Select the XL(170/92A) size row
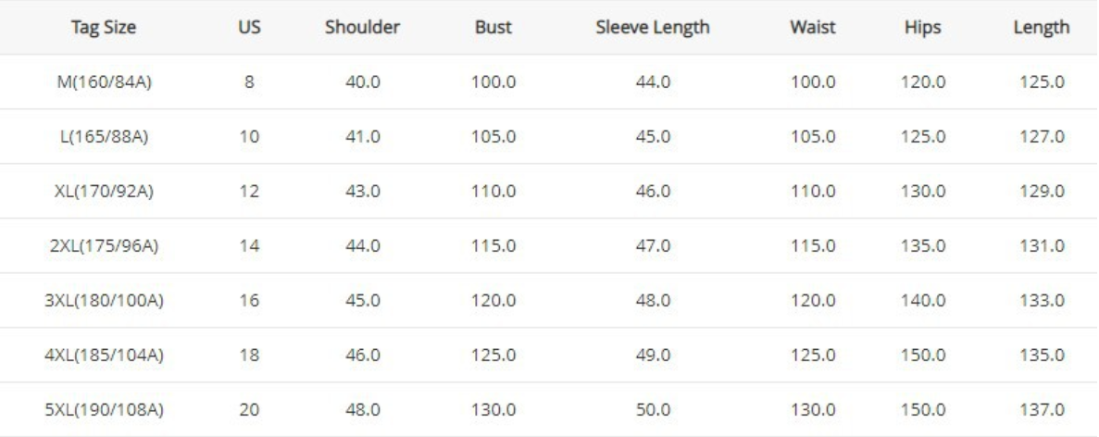The height and width of the screenshot is (437, 1099). pos(104,192)
